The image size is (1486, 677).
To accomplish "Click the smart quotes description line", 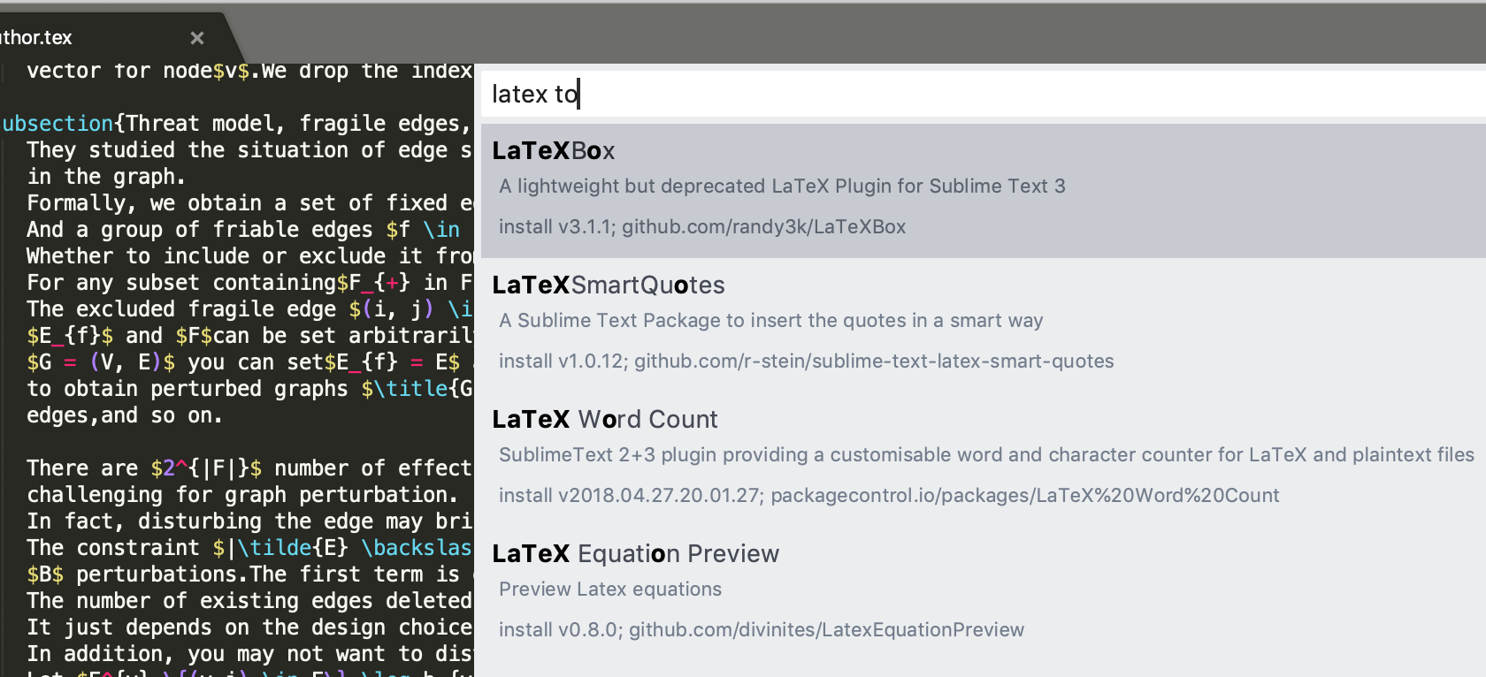I will click(771, 321).
